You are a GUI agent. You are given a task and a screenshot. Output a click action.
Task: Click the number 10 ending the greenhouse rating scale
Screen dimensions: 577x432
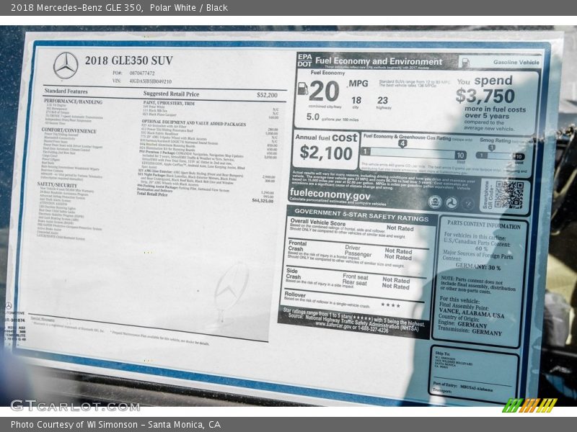pos(460,156)
